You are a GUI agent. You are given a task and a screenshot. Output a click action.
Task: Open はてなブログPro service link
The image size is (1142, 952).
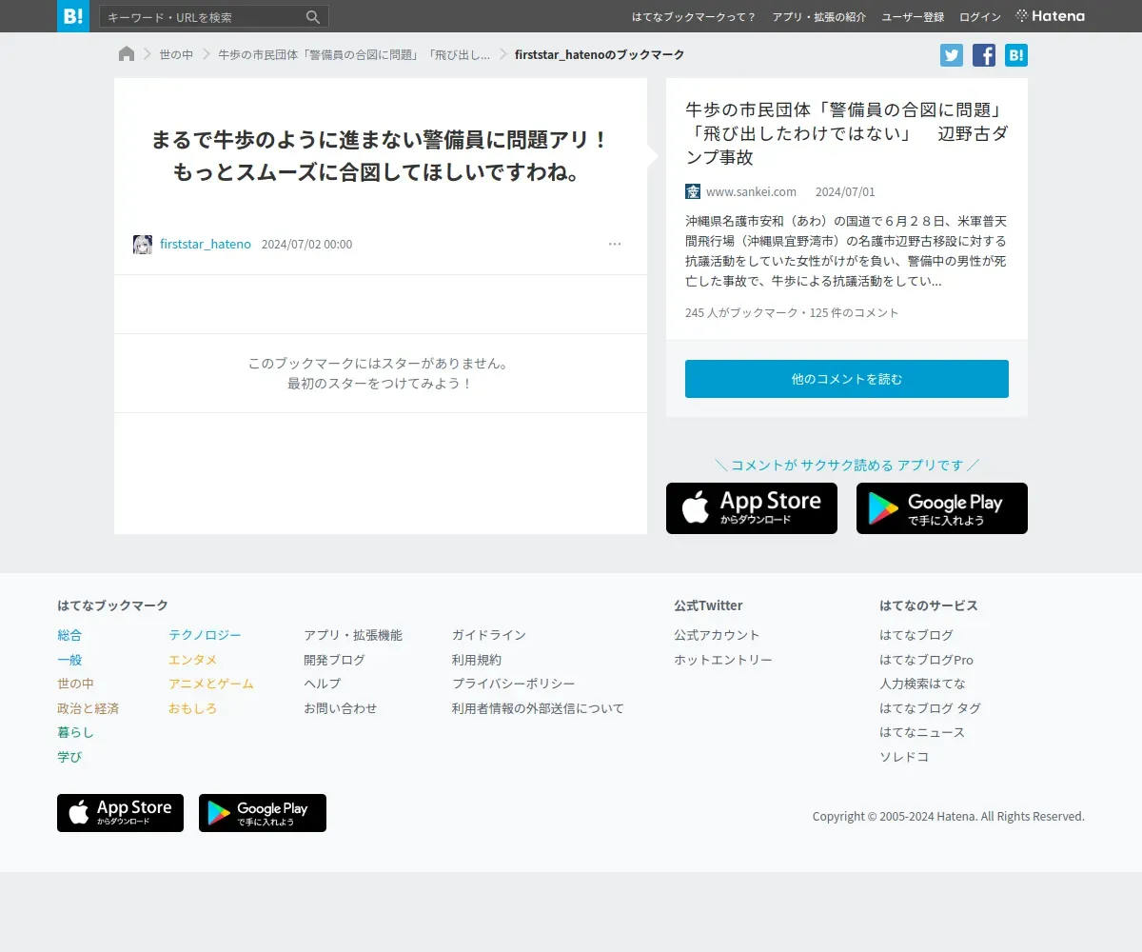926,660
